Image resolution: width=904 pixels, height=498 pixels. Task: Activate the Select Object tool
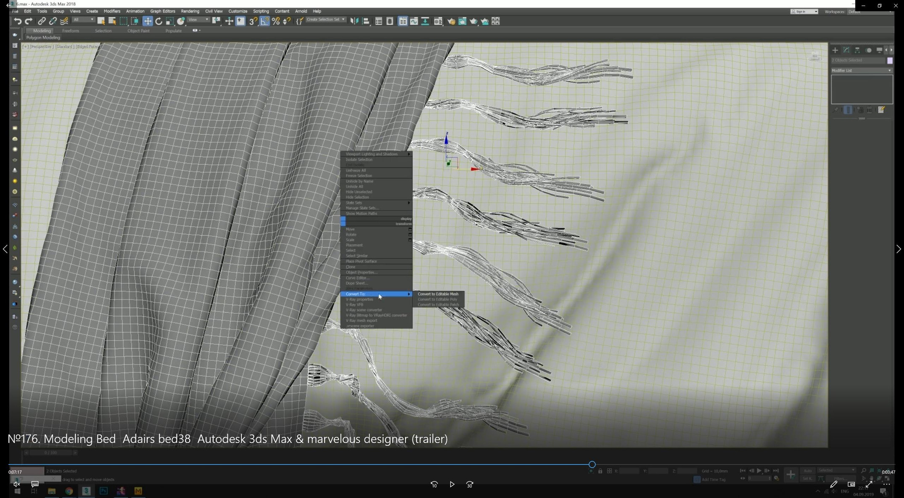point(101,21)
